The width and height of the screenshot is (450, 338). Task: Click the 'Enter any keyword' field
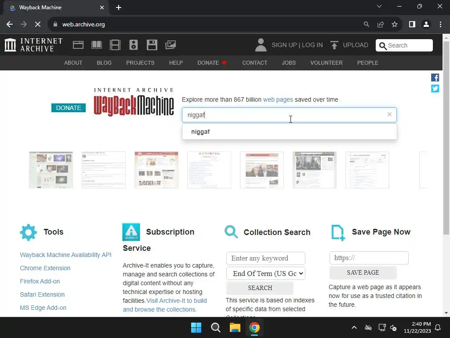pyautogui.click(x=266, y=258)
